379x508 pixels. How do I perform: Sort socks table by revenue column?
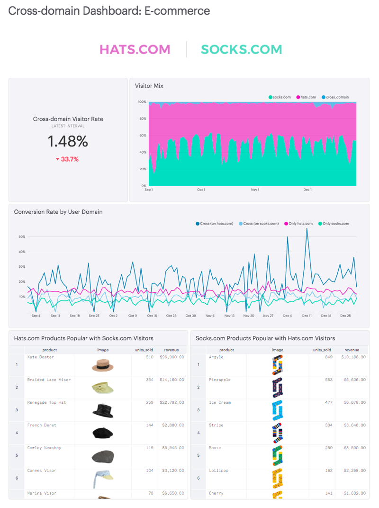click(x=352, y=350)
